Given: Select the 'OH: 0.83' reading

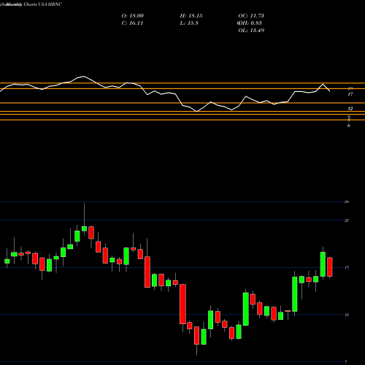Looking at the screenshot, I should 250,23.
